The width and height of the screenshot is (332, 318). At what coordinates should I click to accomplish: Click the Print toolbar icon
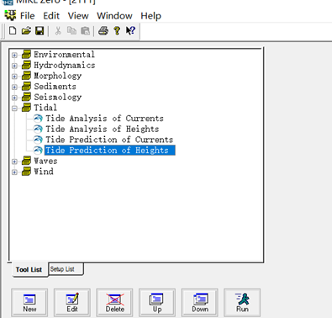[x=103, y=30]
